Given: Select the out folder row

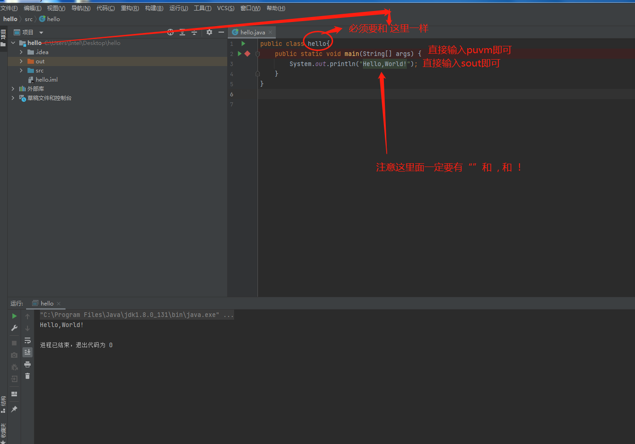Looking at the screenshot, I should tap(117, 61).
